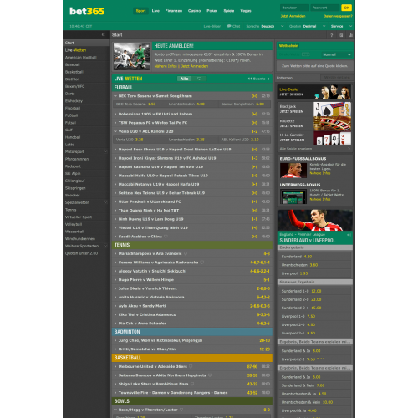Open the Normal bet type dropdown
Image resolution: width=418 pixels, height=418 pixels.
tap(337, 54)
